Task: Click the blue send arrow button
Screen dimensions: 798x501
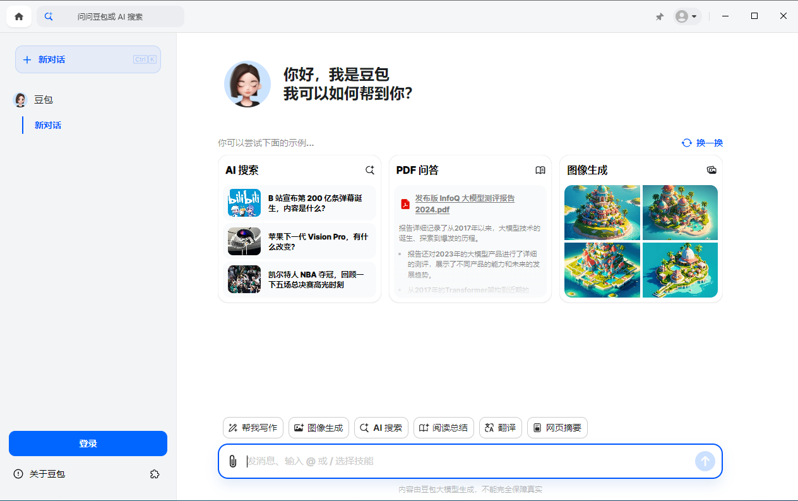Action: tap(705, 461)
